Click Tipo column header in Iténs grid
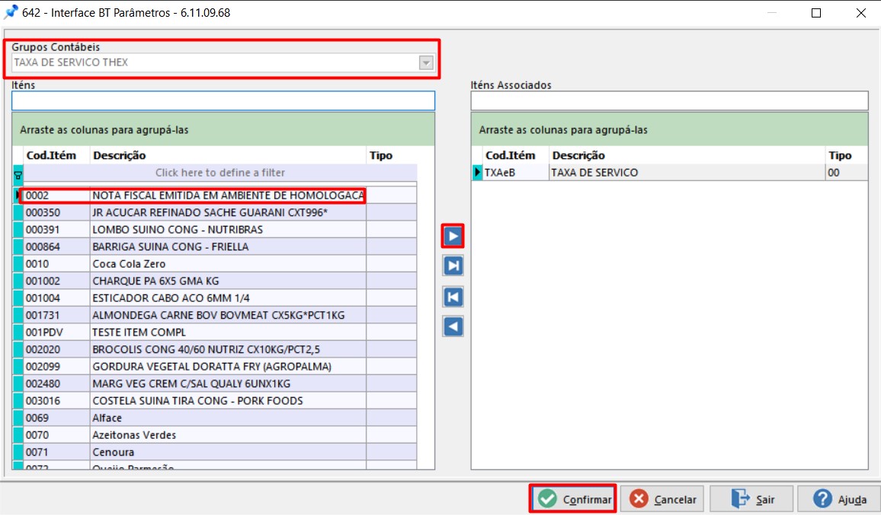 (392, 155)
